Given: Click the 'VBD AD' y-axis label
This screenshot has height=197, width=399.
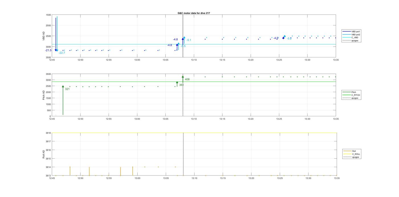Looking at the screenshot, I should 44,36.
